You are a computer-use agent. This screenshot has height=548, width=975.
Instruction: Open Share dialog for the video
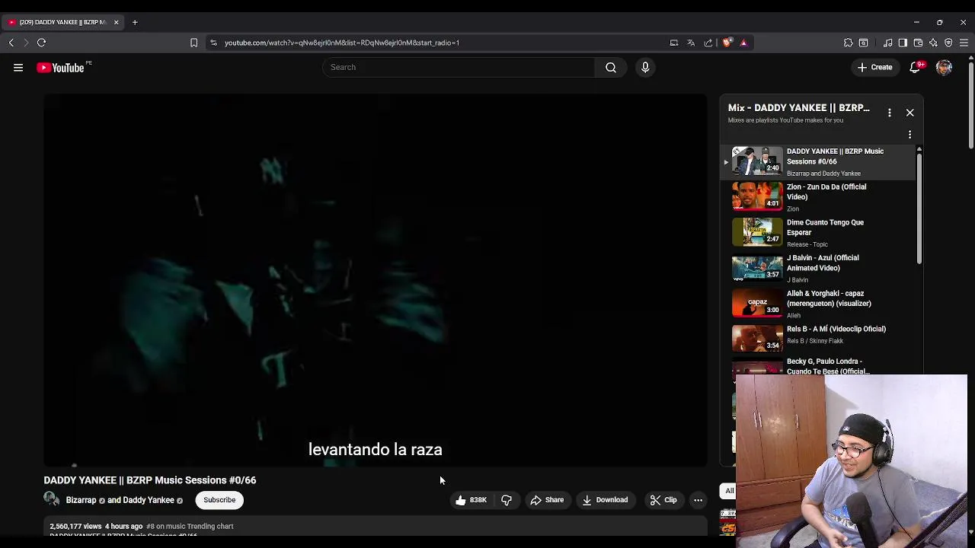click(x=547, y=500)
